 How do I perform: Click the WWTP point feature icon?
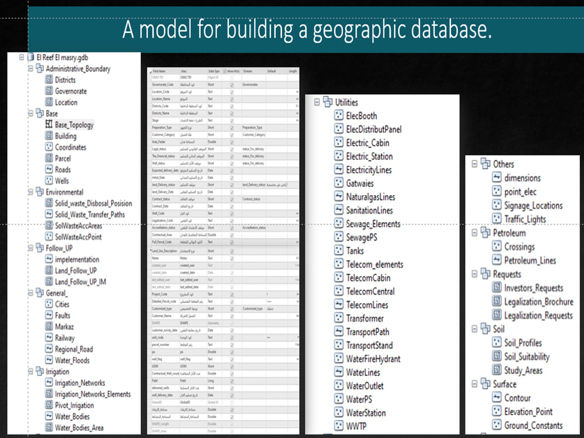339,425
